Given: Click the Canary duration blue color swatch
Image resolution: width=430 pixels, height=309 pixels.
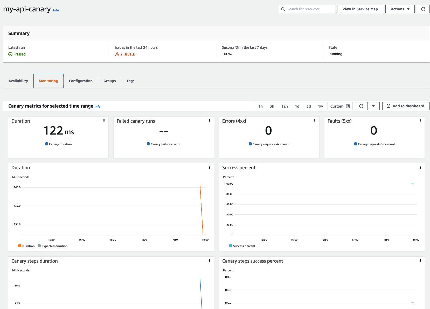Looking at the screenshot, I should tap(47, 144).
